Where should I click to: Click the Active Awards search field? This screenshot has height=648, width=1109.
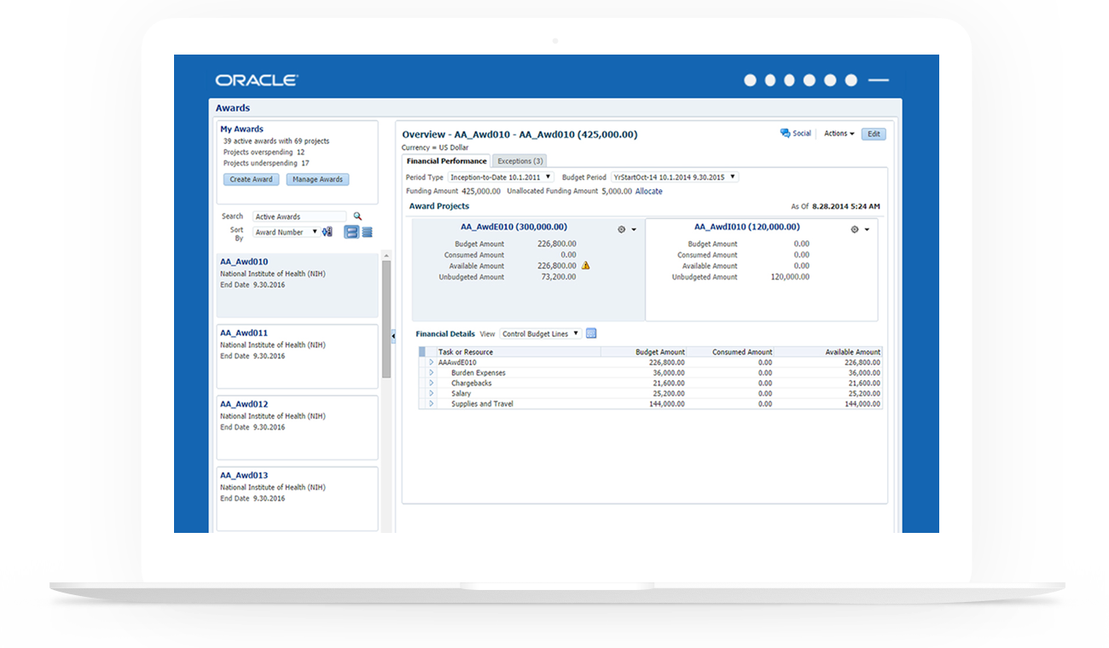coord(299,217)
